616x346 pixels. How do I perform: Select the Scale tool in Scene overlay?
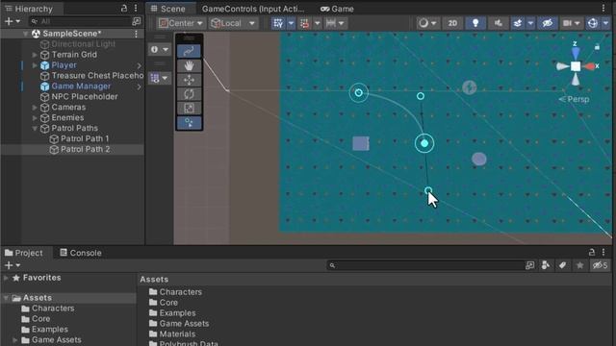189,109
